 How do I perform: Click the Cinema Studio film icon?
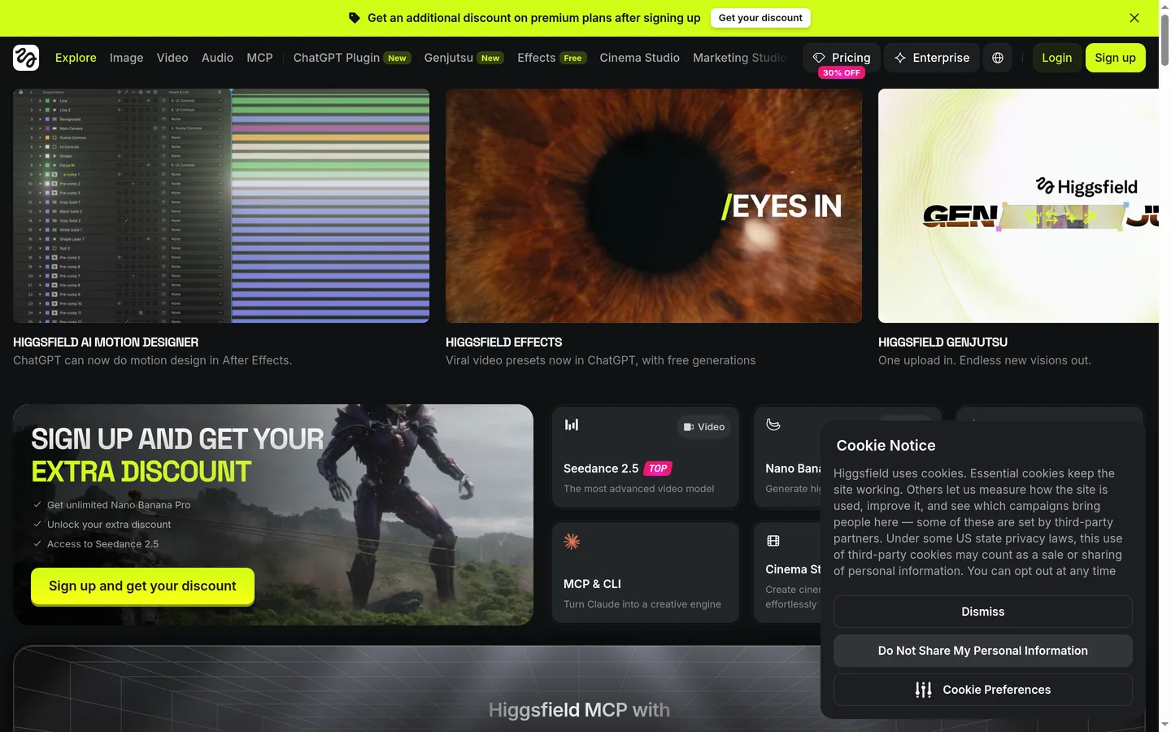tap(773, 541)
